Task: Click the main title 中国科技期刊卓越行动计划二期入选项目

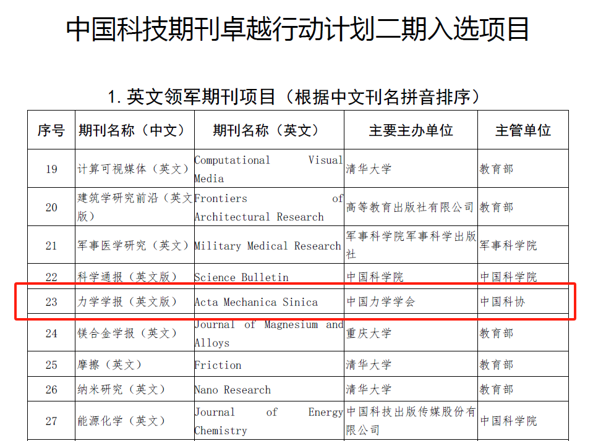Action: [297, 29]
